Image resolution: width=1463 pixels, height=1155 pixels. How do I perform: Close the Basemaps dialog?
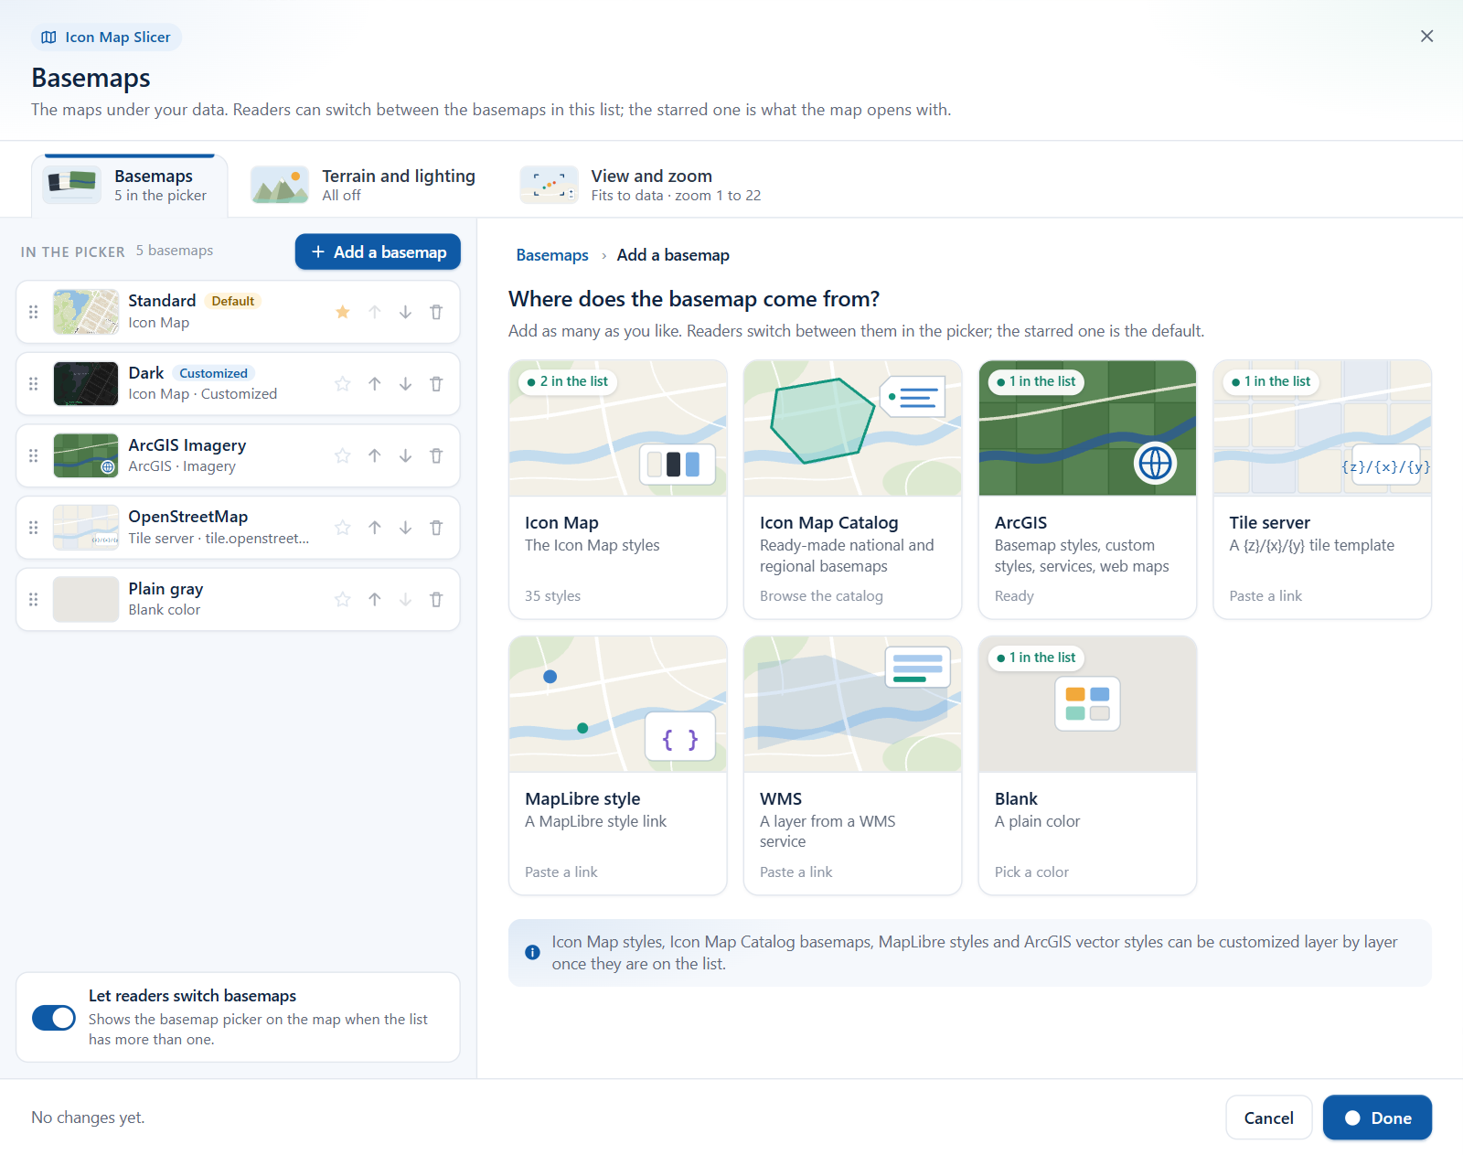pyautogui.click(x=1426, y=37)
